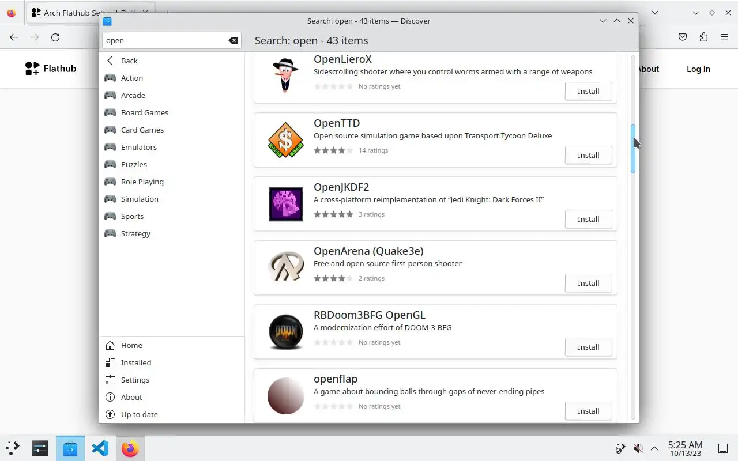Switch to Firefox in the taskbar

(x=130, y=448)
